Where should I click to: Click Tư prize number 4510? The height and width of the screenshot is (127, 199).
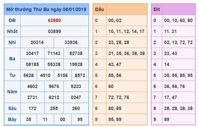(x=45, y=75)
